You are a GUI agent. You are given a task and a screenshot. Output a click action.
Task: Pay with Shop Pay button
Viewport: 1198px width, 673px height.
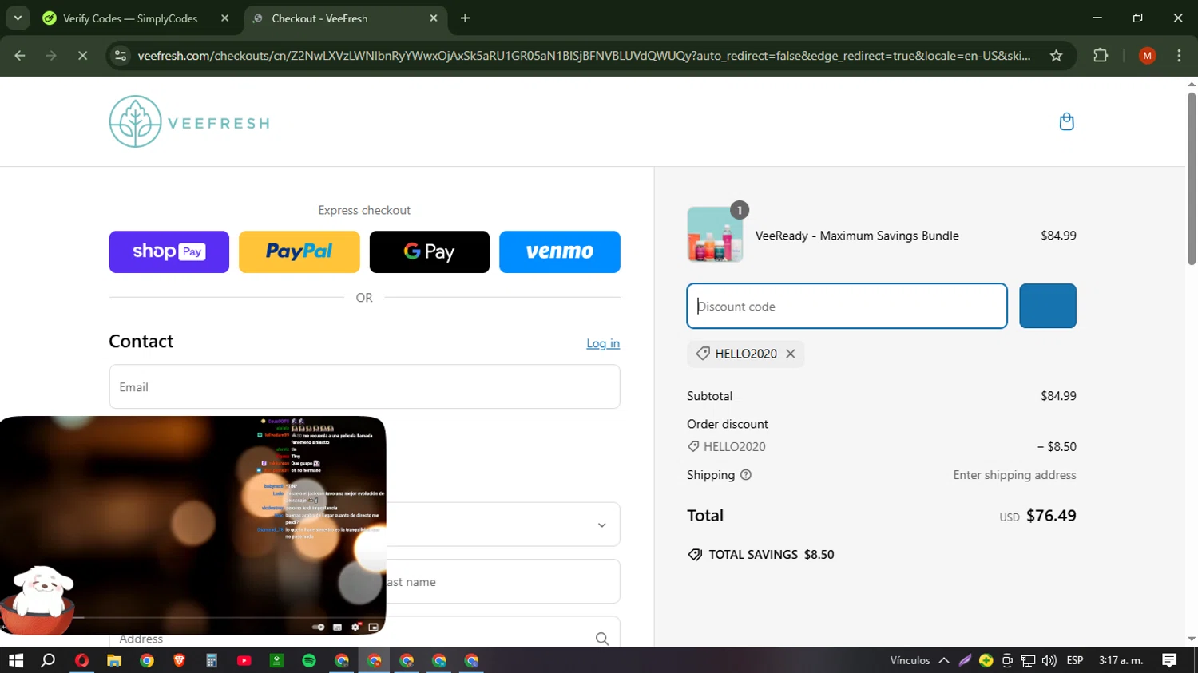click(x=169, y=251)
